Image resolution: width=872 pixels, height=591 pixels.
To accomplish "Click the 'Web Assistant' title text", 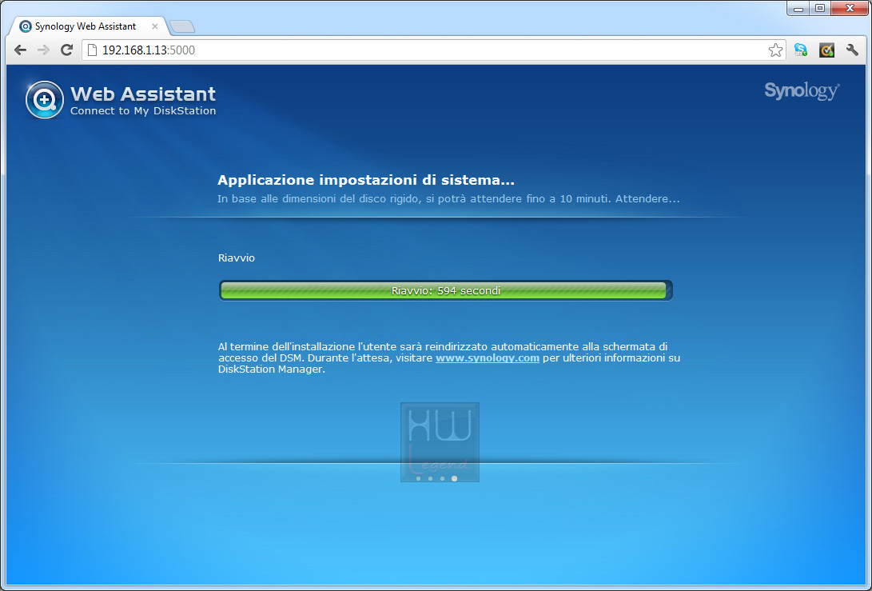I will click(x=143, y=94).
